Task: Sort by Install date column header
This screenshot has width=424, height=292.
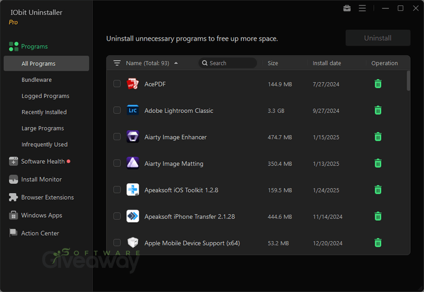Action: (x=327, y=63)
